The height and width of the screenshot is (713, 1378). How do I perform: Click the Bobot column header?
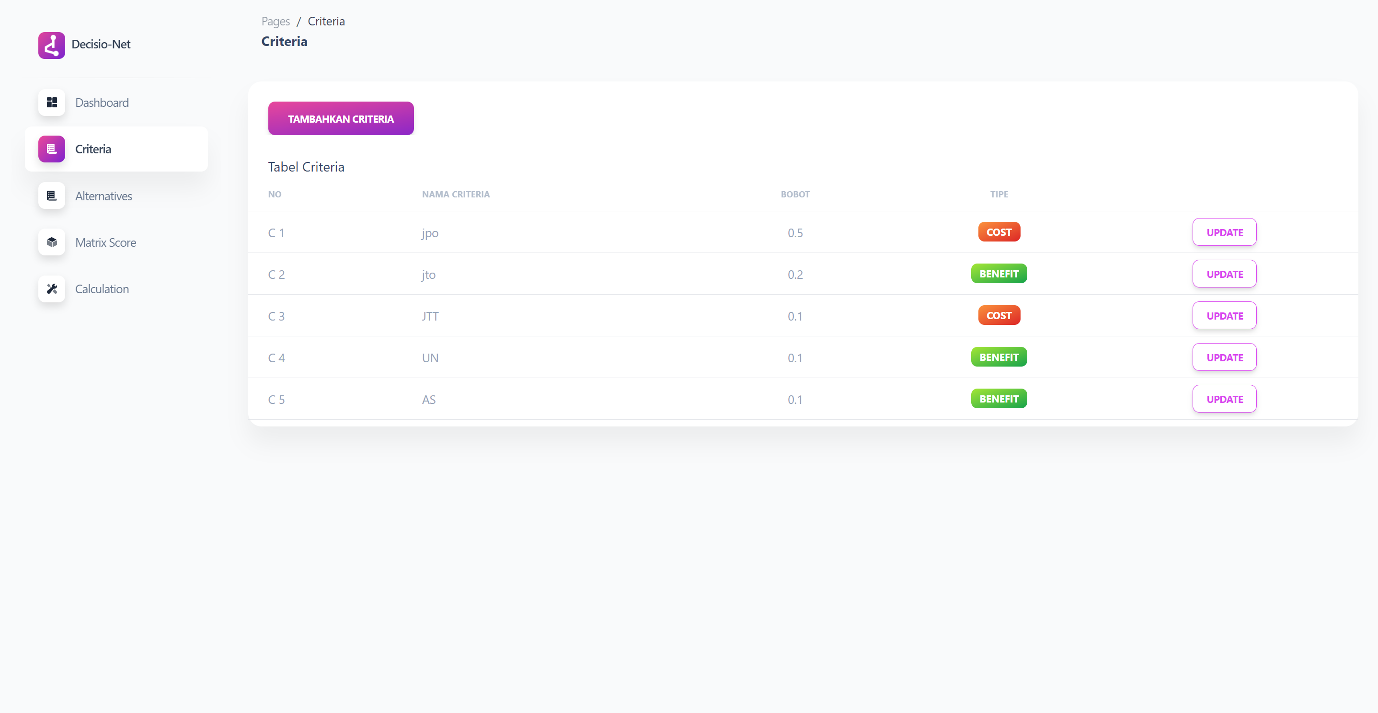(x=795, y=194)
